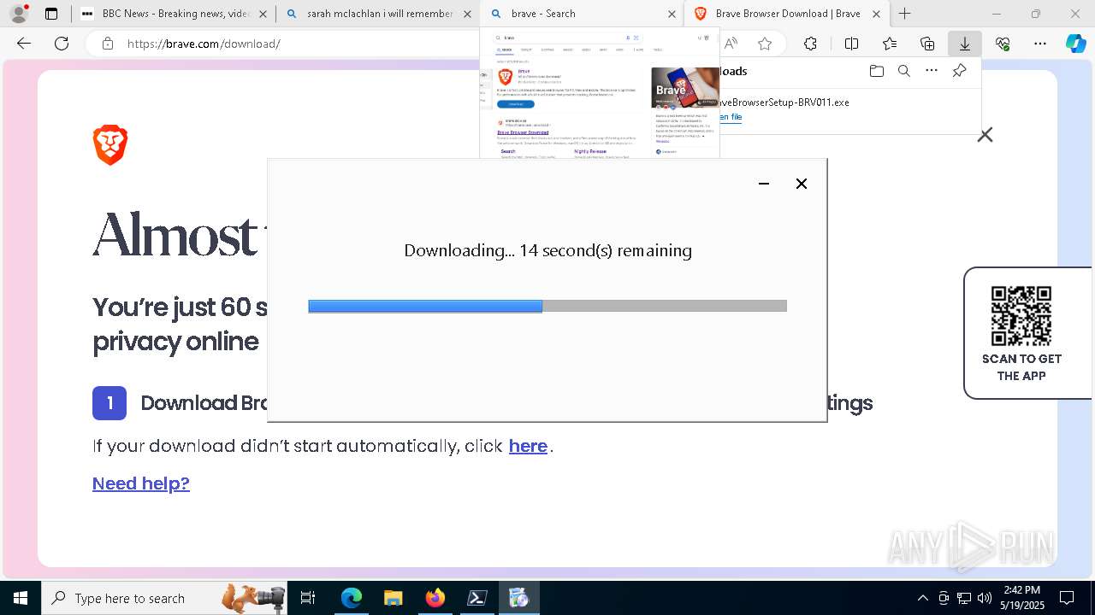
Task: Click 'Open file' link in Downloads
Action: [x=731, y=117]
